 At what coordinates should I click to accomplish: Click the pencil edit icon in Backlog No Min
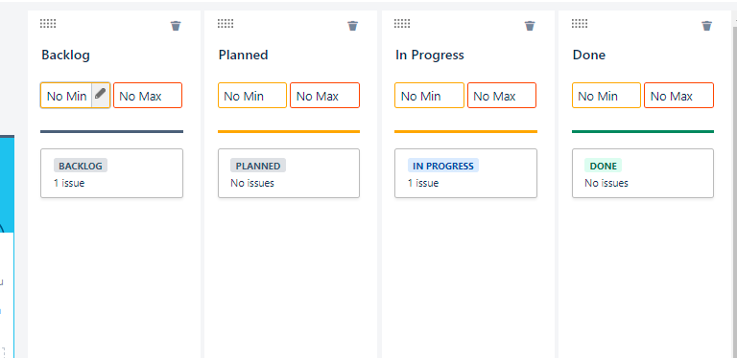(x=100, y=95)
